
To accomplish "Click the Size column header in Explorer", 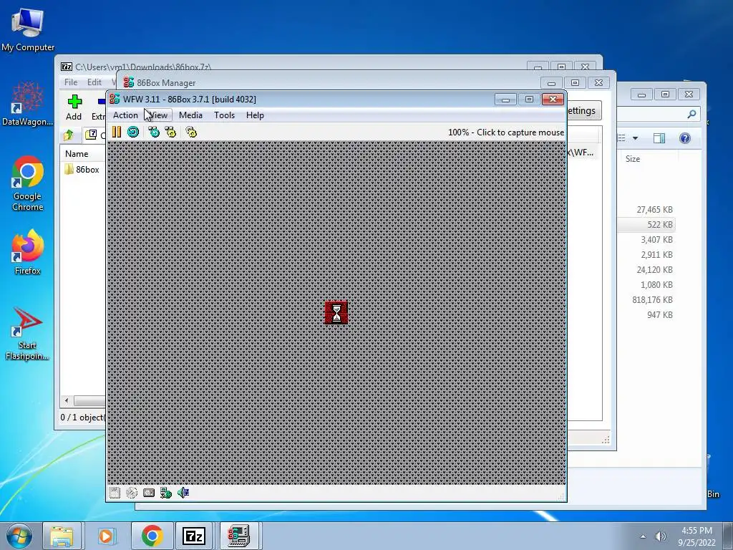I will coord(633,159).
